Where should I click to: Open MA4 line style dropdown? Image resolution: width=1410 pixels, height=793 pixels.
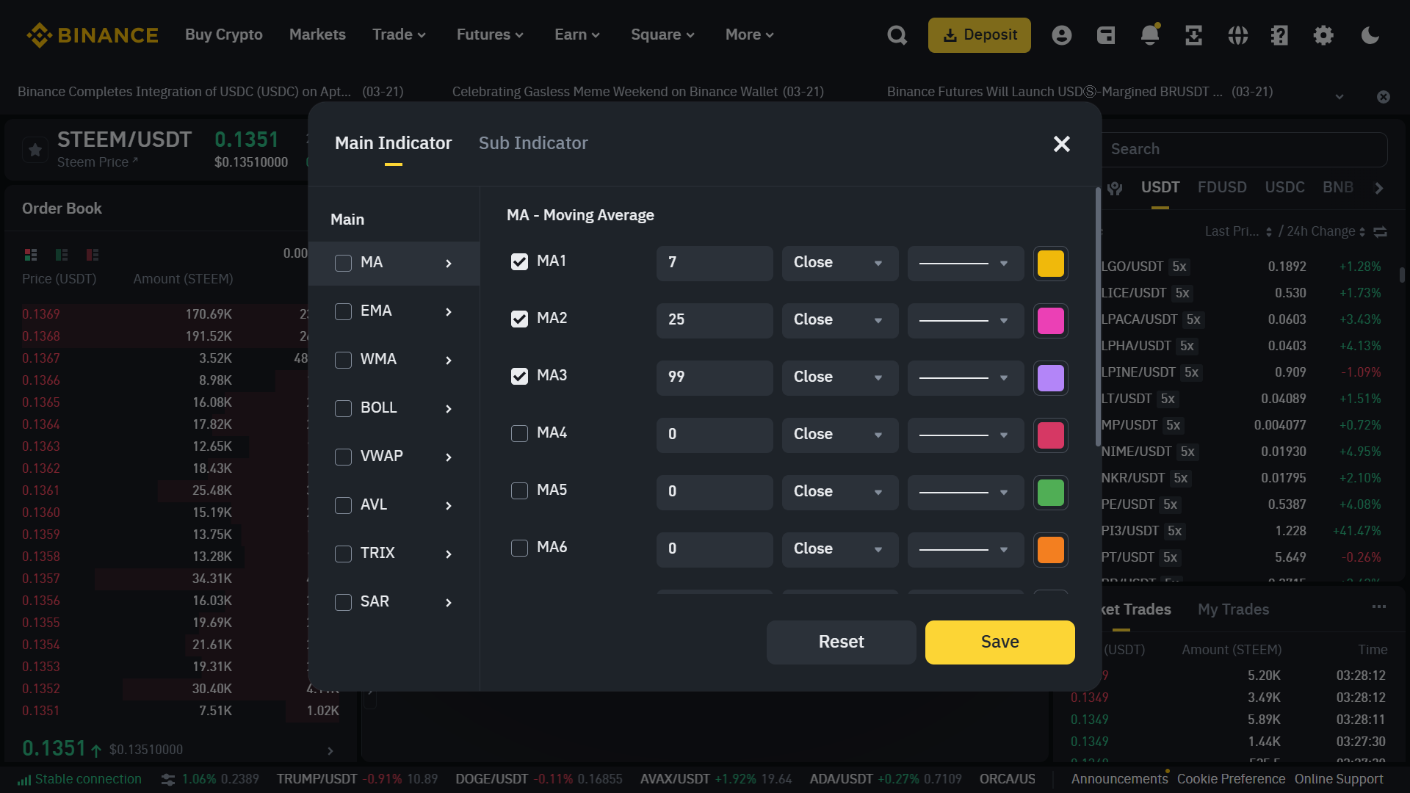click(966, 435)
